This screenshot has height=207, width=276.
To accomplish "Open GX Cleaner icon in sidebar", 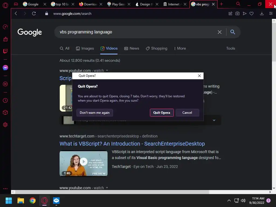I will tap(5, 39).
